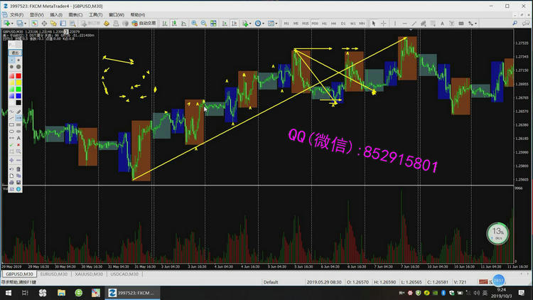Switch to the EURUSD,M30 chart tab

54,274
